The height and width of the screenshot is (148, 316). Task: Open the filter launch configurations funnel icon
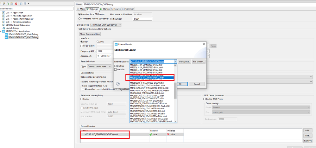[25, 3]
